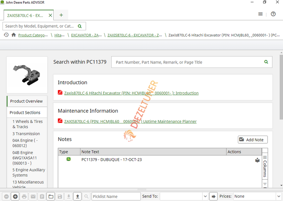Open the Prices dropdown showing None

257,196
